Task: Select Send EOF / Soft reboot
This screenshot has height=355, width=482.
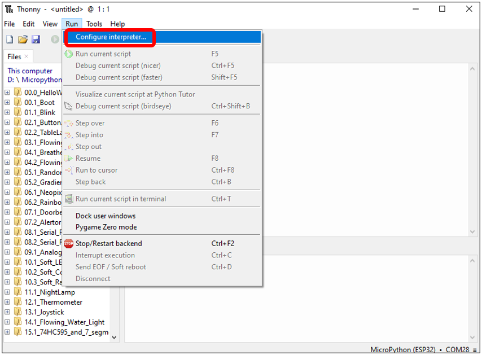Action: [163, 267]
